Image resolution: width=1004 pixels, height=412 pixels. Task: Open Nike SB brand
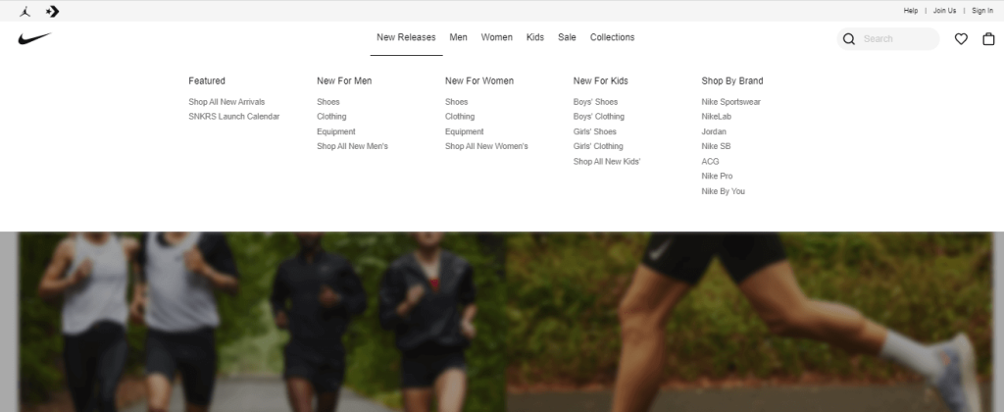(716, 146)
